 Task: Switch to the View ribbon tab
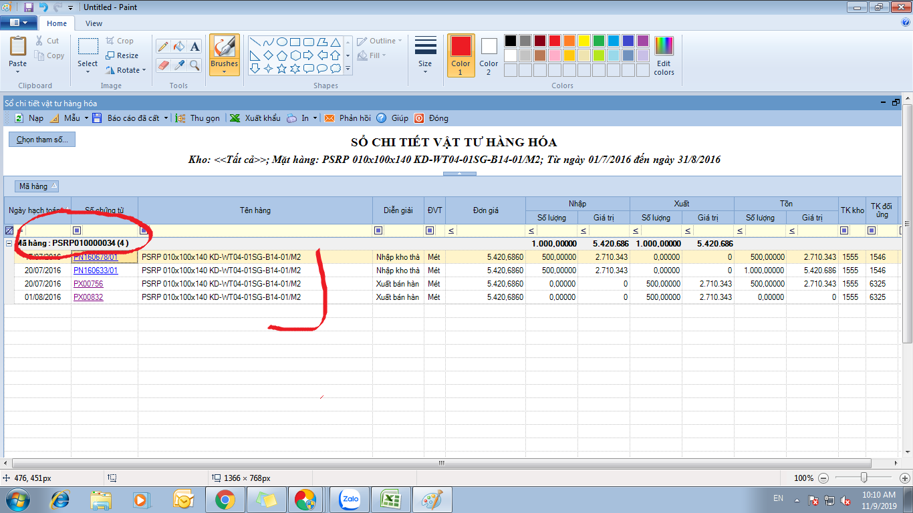point(94,23)
